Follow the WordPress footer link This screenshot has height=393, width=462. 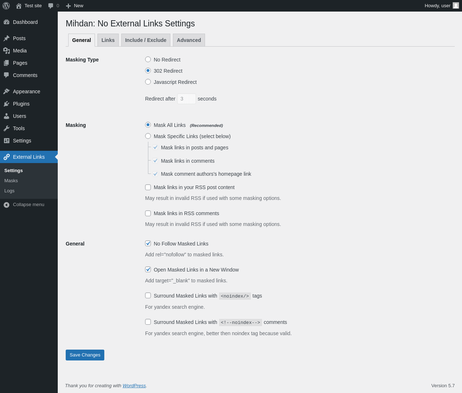(134, 386)
